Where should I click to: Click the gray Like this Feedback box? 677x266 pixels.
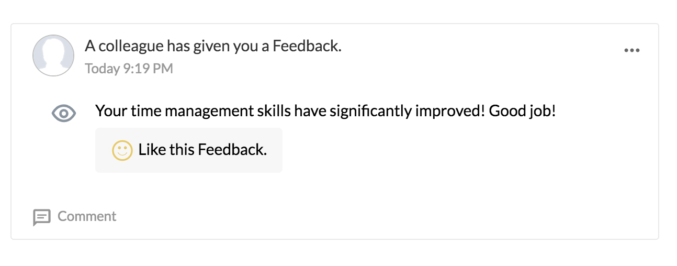click(x=189, y=150)
